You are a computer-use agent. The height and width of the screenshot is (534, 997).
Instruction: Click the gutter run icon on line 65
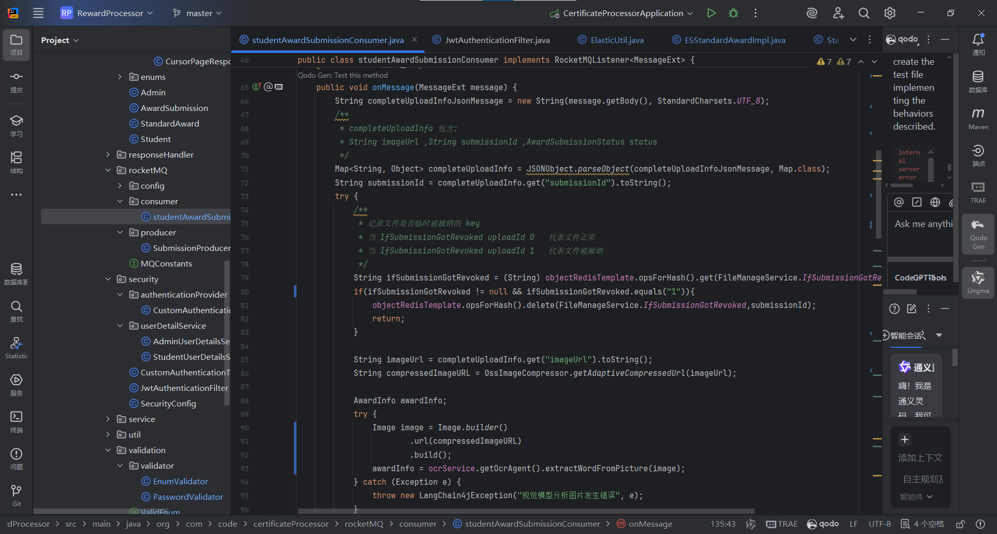257,87
